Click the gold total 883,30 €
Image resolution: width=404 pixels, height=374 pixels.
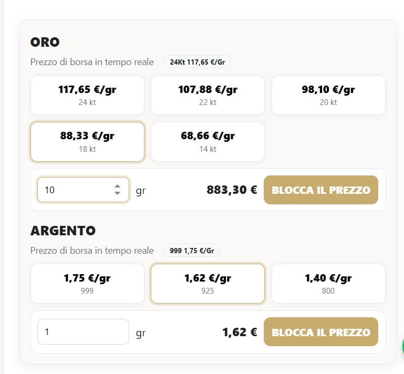[x=232, y=190]
